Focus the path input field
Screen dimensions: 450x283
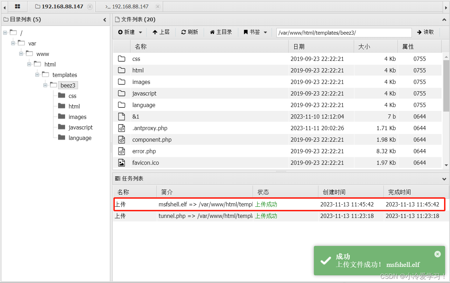pos(344,33)
